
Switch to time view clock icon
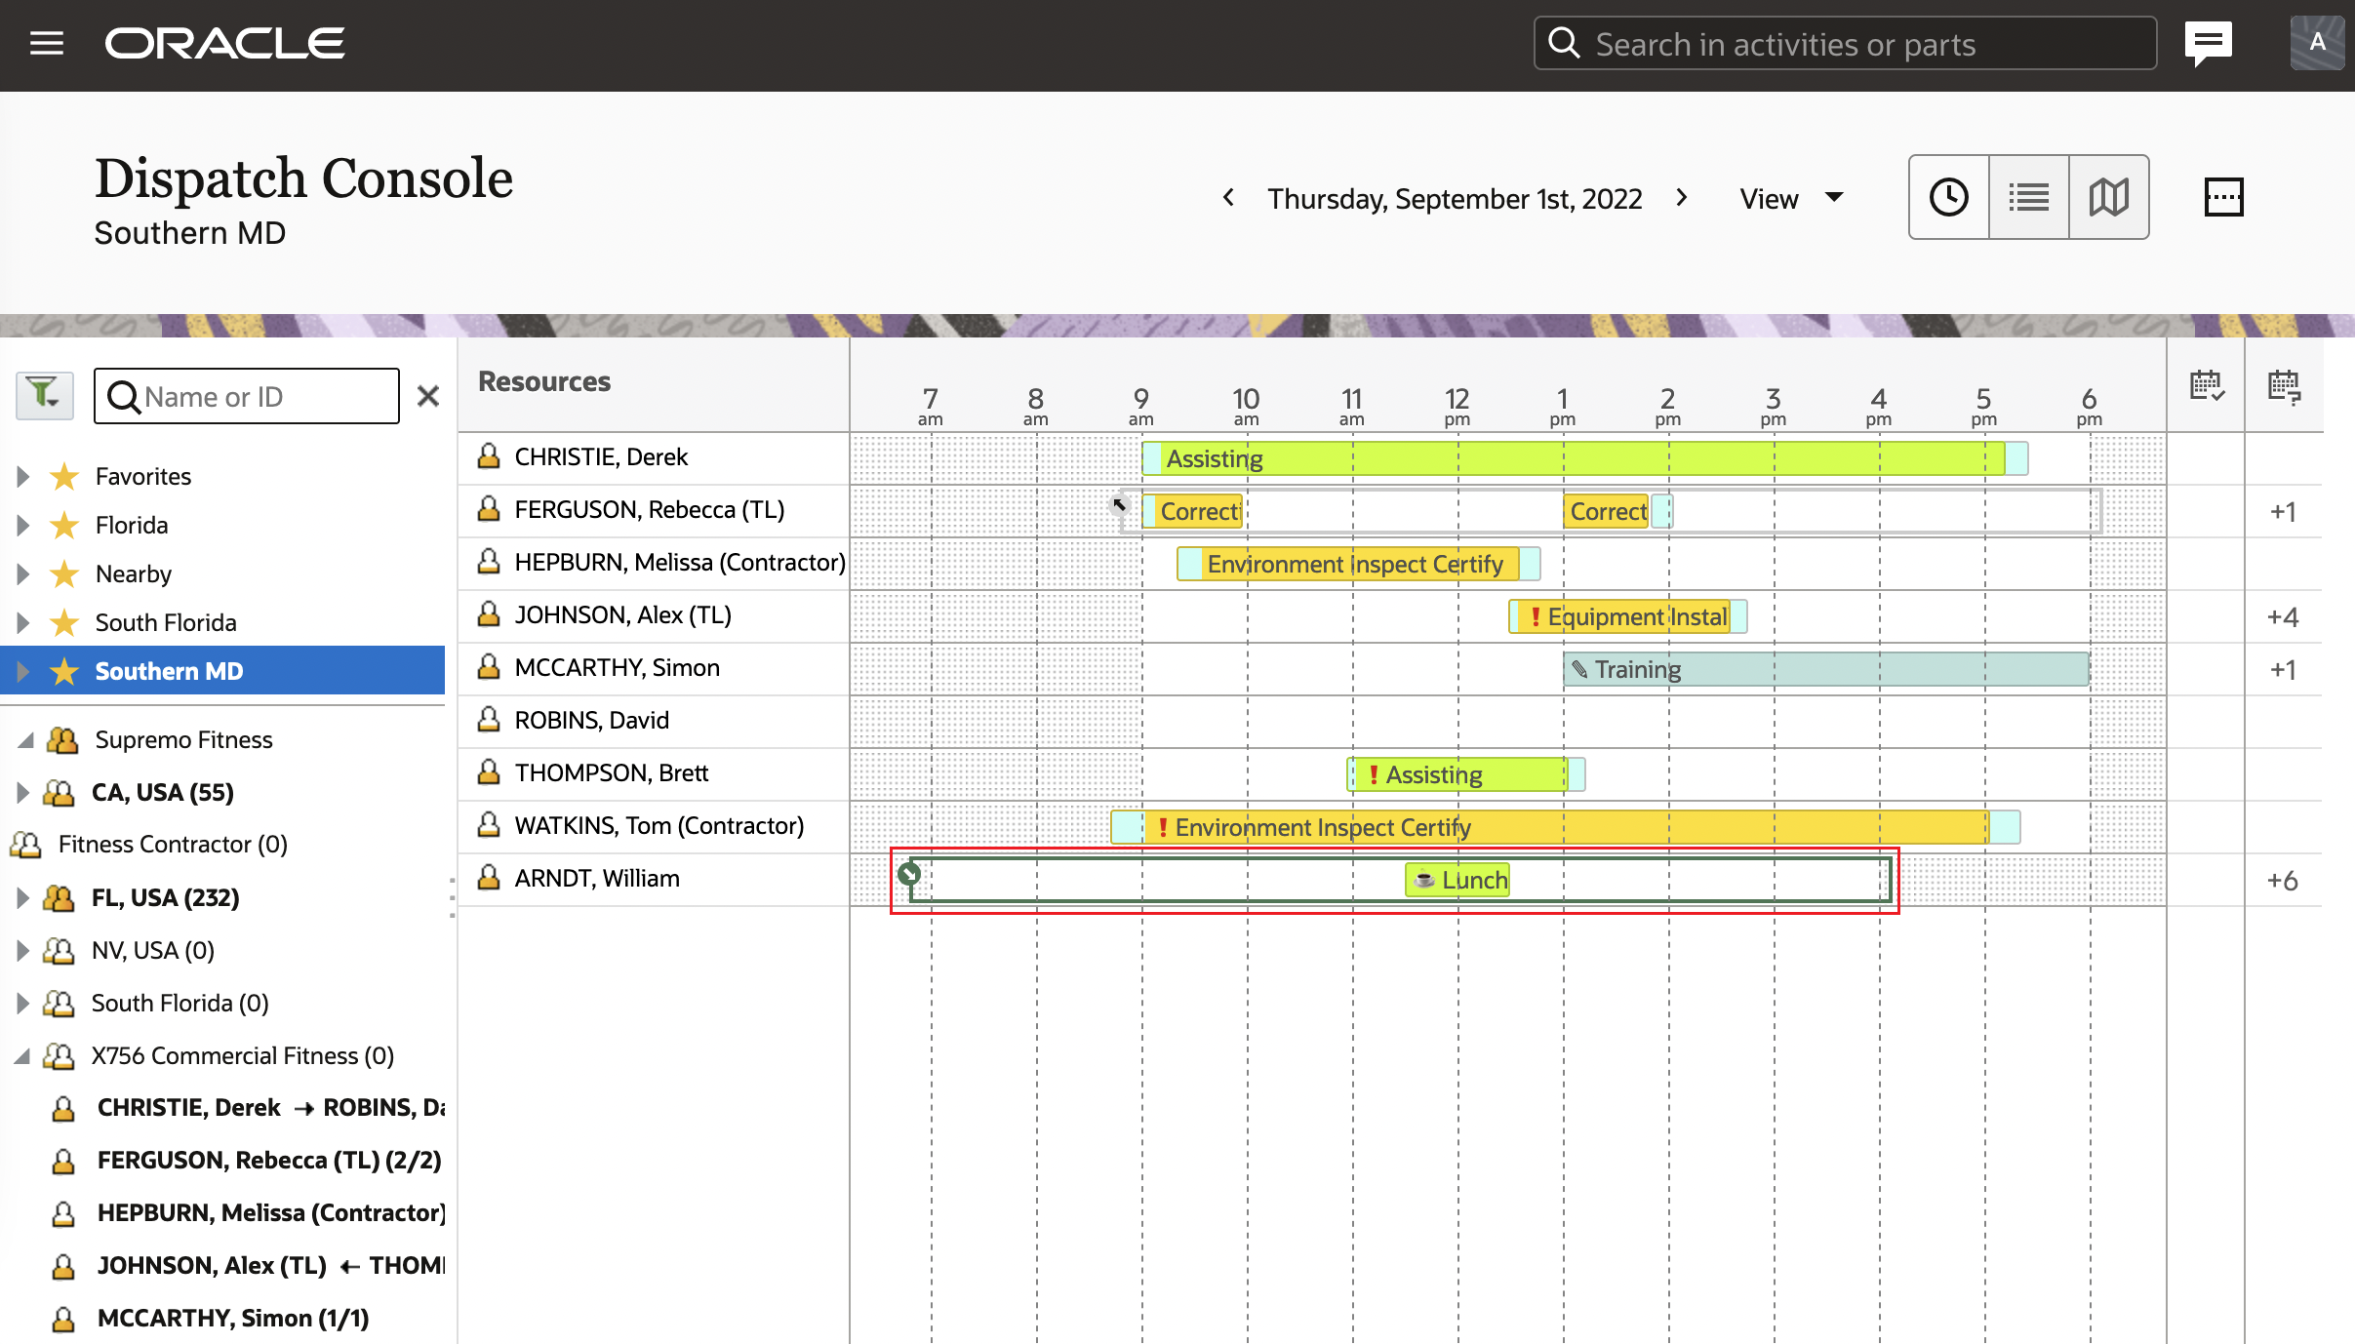[1948, 197]
